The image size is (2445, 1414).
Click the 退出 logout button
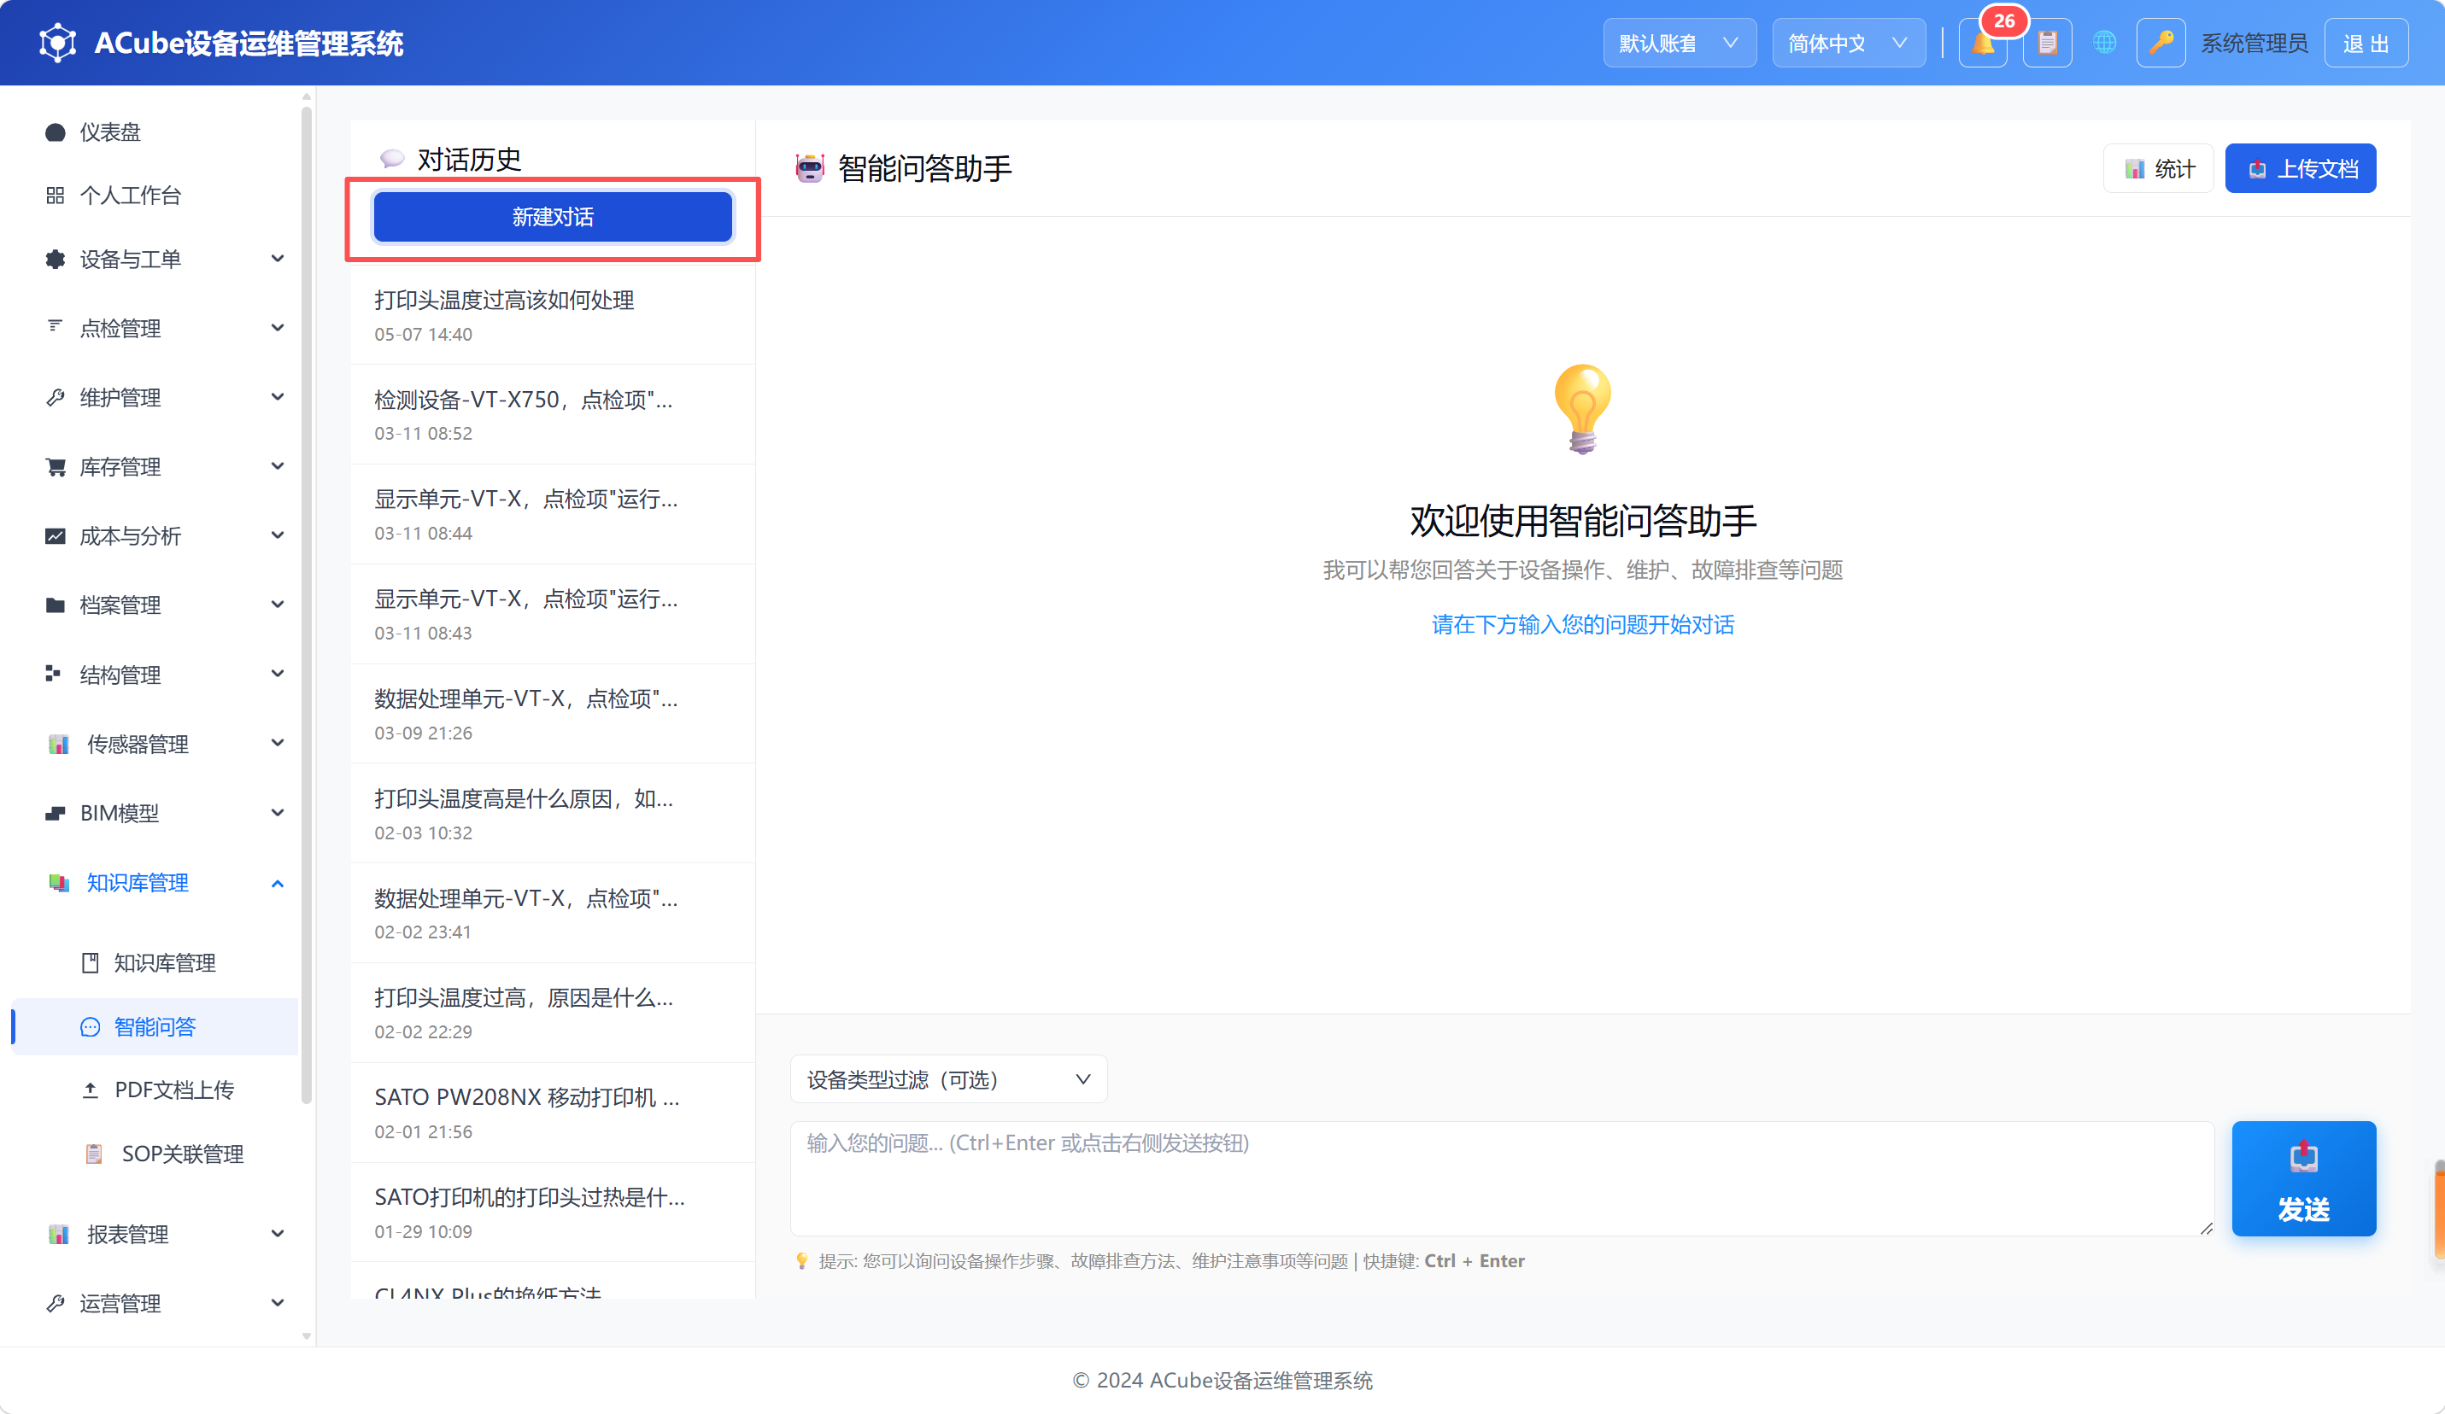(2366, 44)
